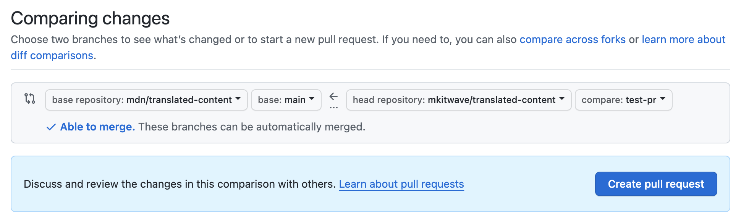The height and width of the screenshot is (222, 741).
Task: Click the branches can be automatically merged message
Action: point(252,127)
